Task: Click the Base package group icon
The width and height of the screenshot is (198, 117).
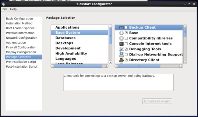Action: (x=121, y=33)
